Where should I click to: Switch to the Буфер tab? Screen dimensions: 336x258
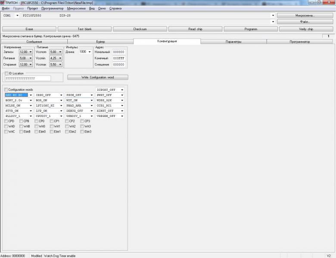click(100, 42)
